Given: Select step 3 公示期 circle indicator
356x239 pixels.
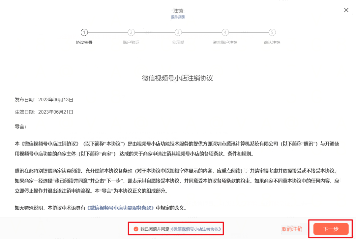Looking at the screenshot, I should (x=178, y=32).
